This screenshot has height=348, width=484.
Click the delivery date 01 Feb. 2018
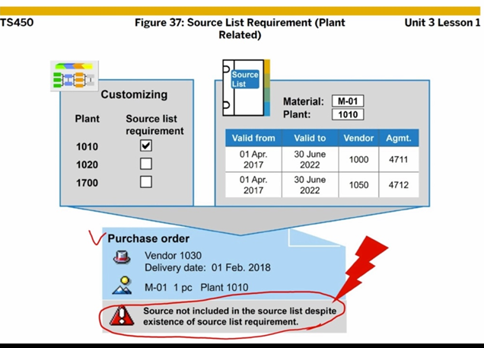tap(241, 267)
